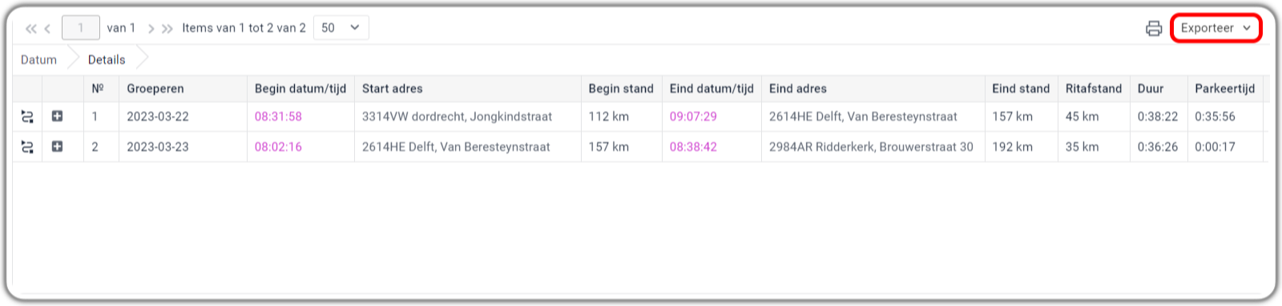Go to previous page arrow

(48, 29)
